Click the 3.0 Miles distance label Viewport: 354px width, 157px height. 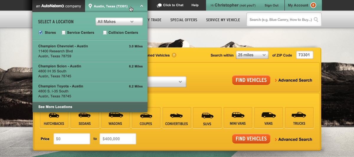pos(136,46)
